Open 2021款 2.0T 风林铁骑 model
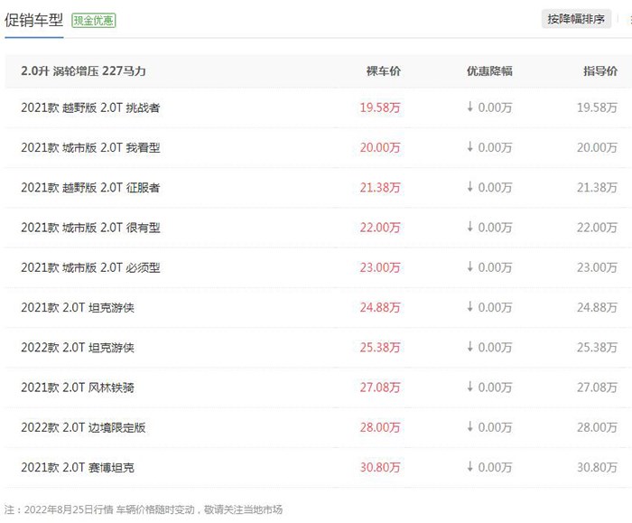The height and width of the screenshot is (523, 632). 78,388
